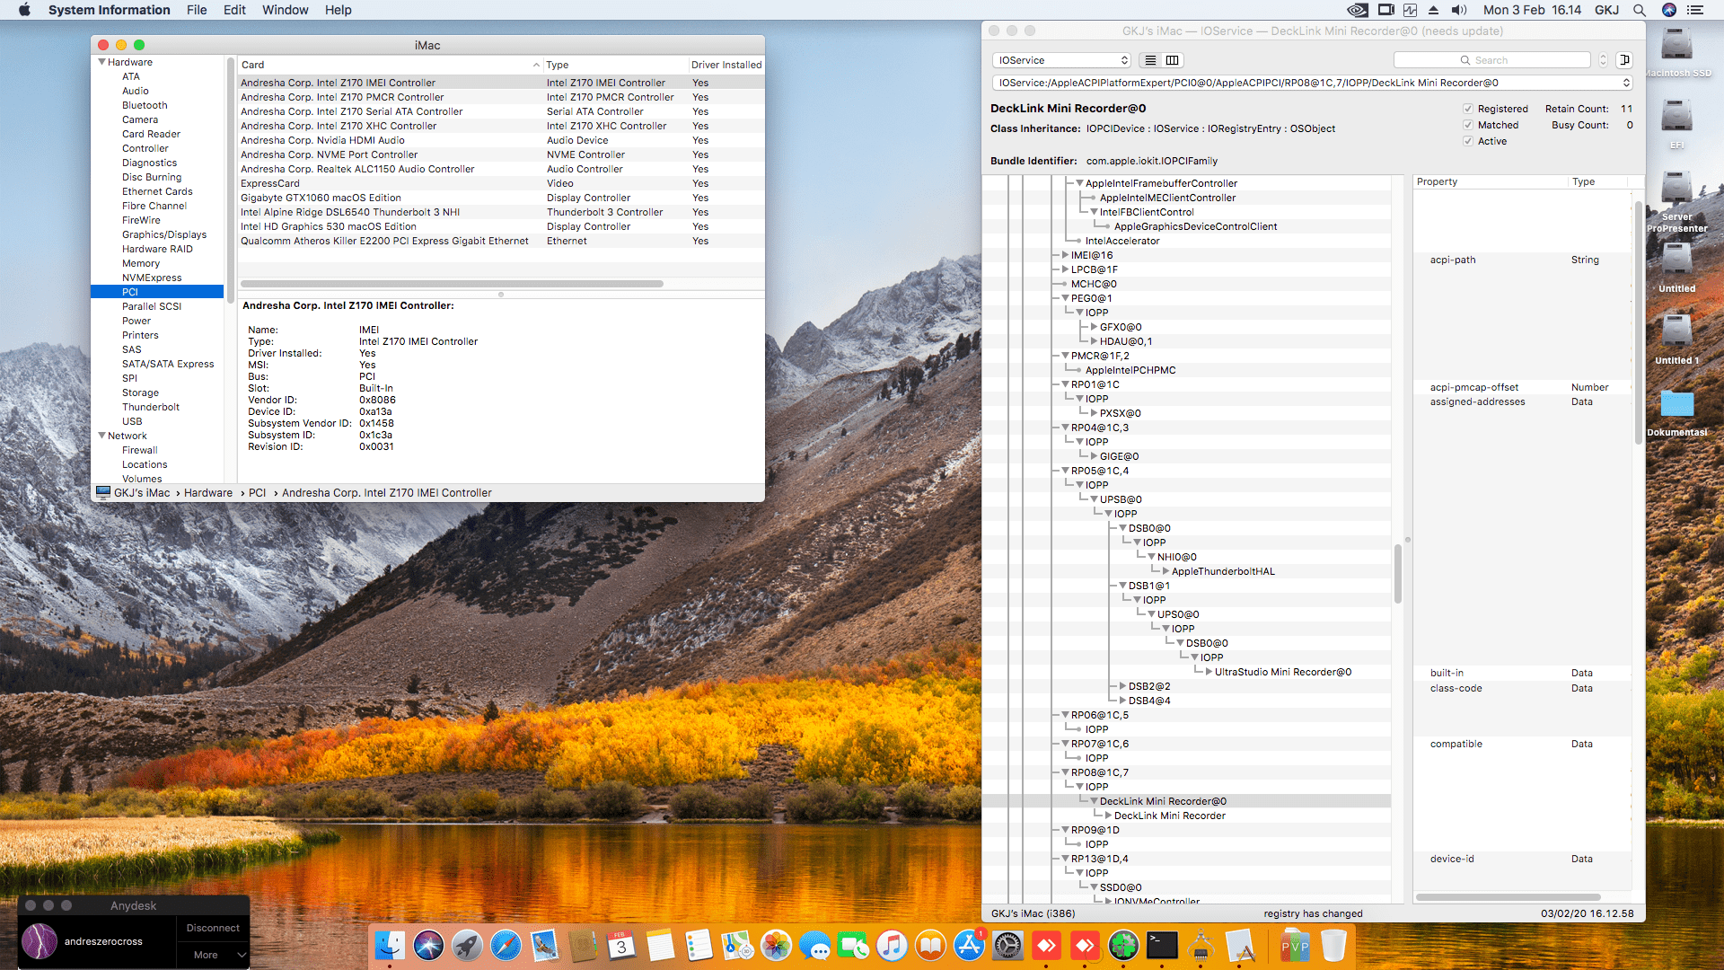Open Calendar icon in the Dock
Screen dimensions: 1724x970
[621, 946]
